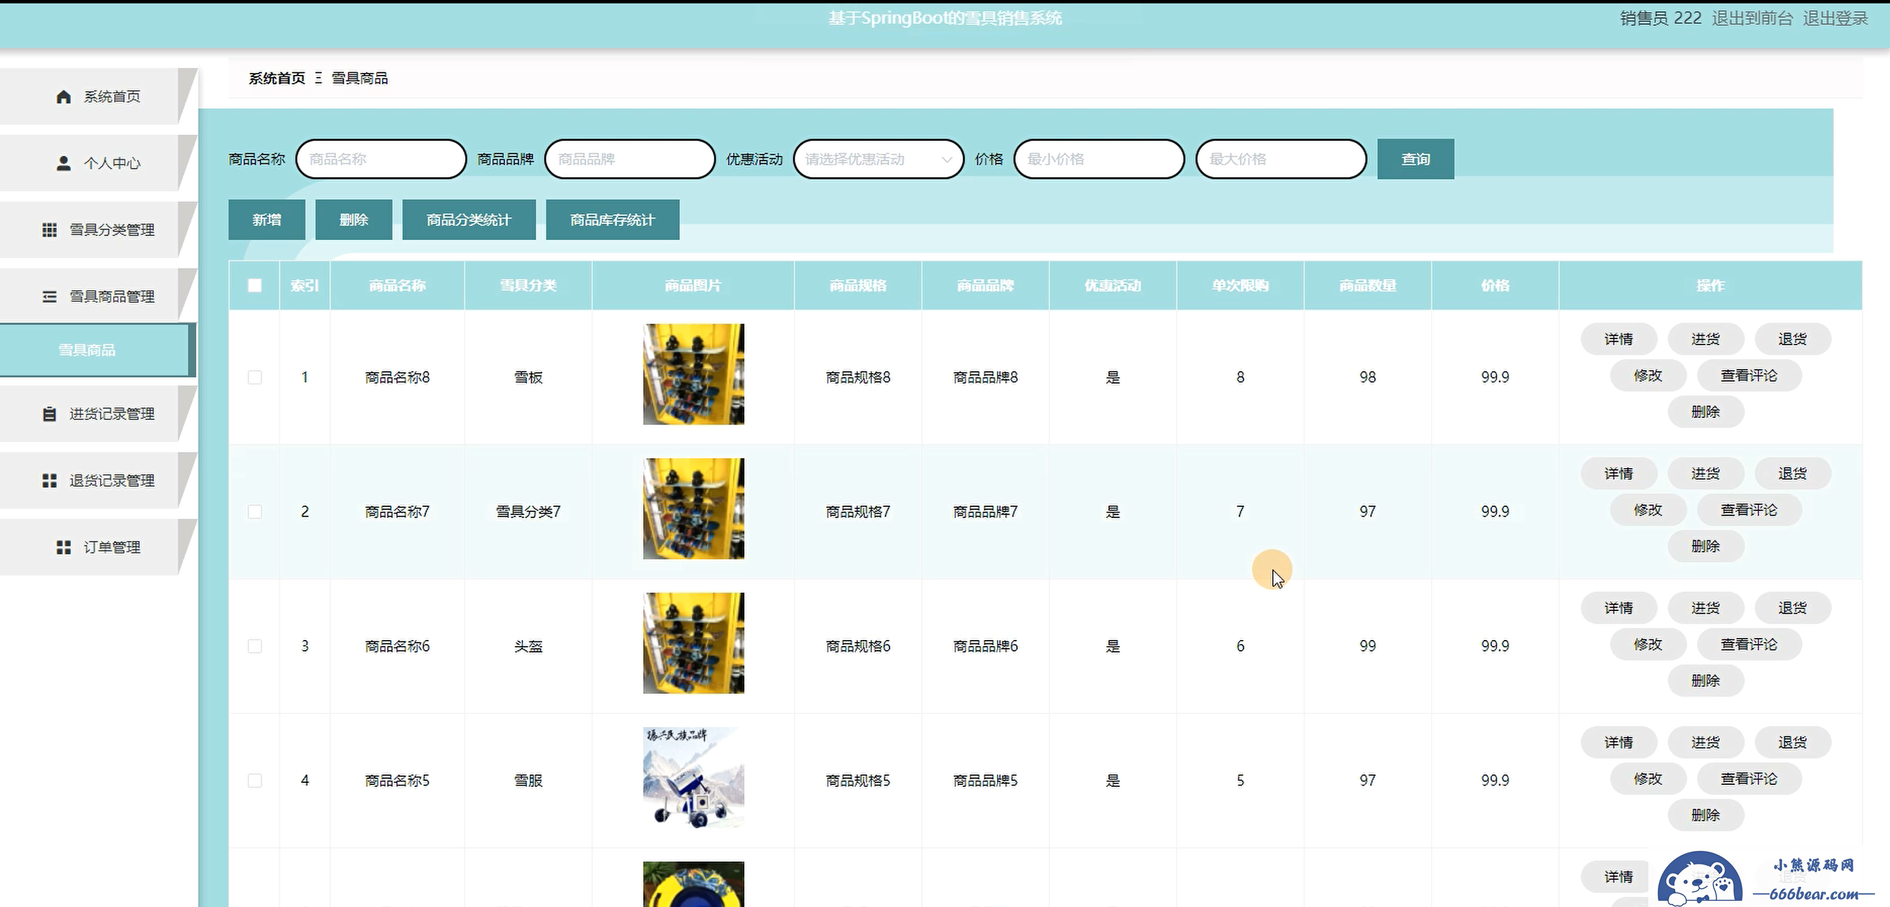Viewport: 1890px width, 907px height.
Task: Click the 商品数量 column header
Action: [x=1368, y=285]
